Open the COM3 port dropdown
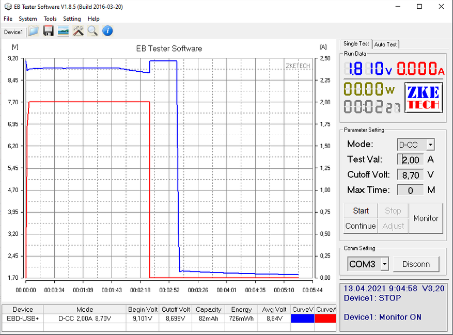453x335 pixels. 384,264
